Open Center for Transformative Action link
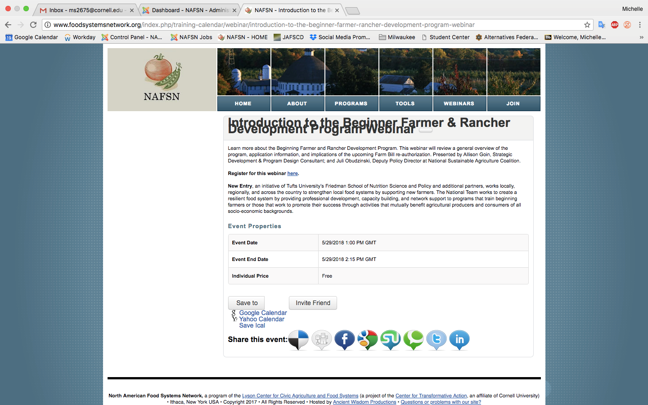 coord(431,396)
